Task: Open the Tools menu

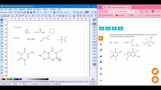Action: point(16,9)
